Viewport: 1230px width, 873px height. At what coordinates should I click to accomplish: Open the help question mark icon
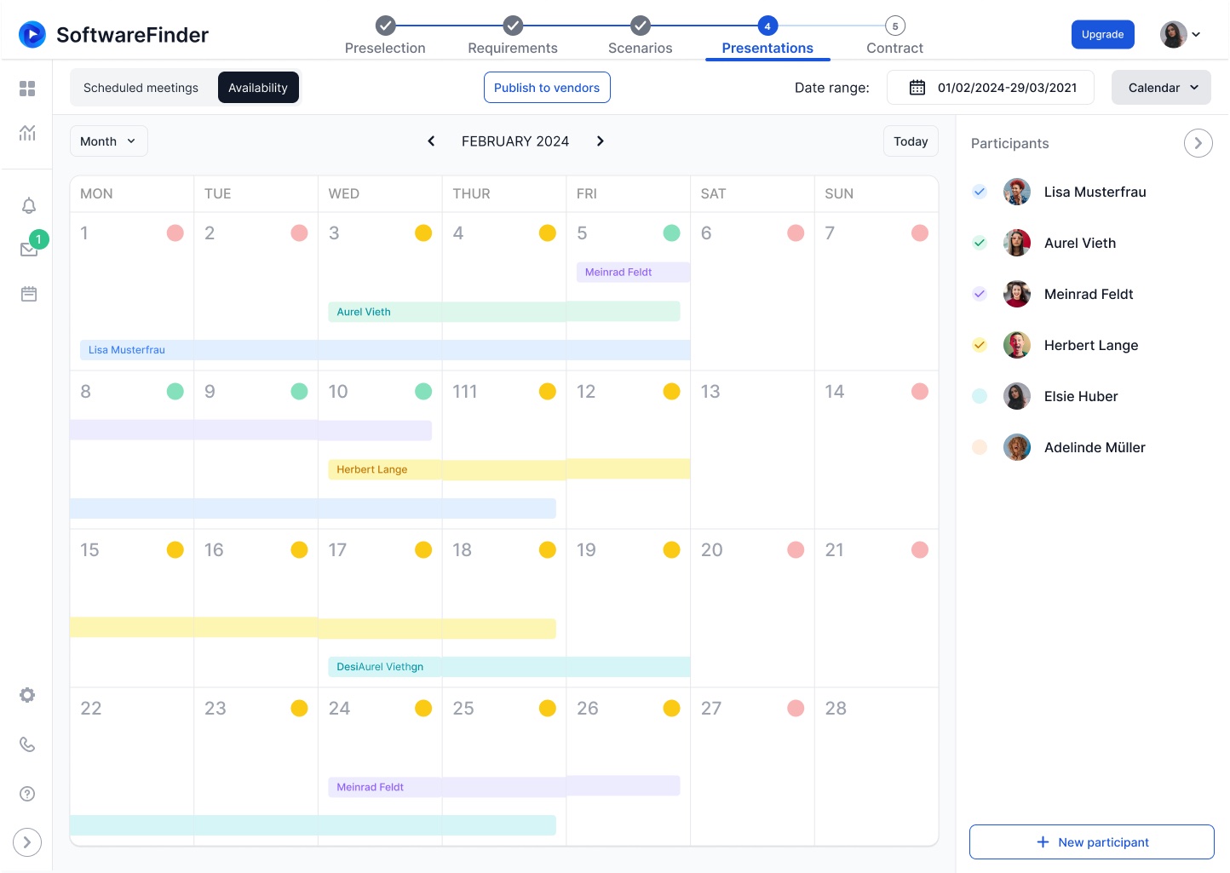(27, 794)
